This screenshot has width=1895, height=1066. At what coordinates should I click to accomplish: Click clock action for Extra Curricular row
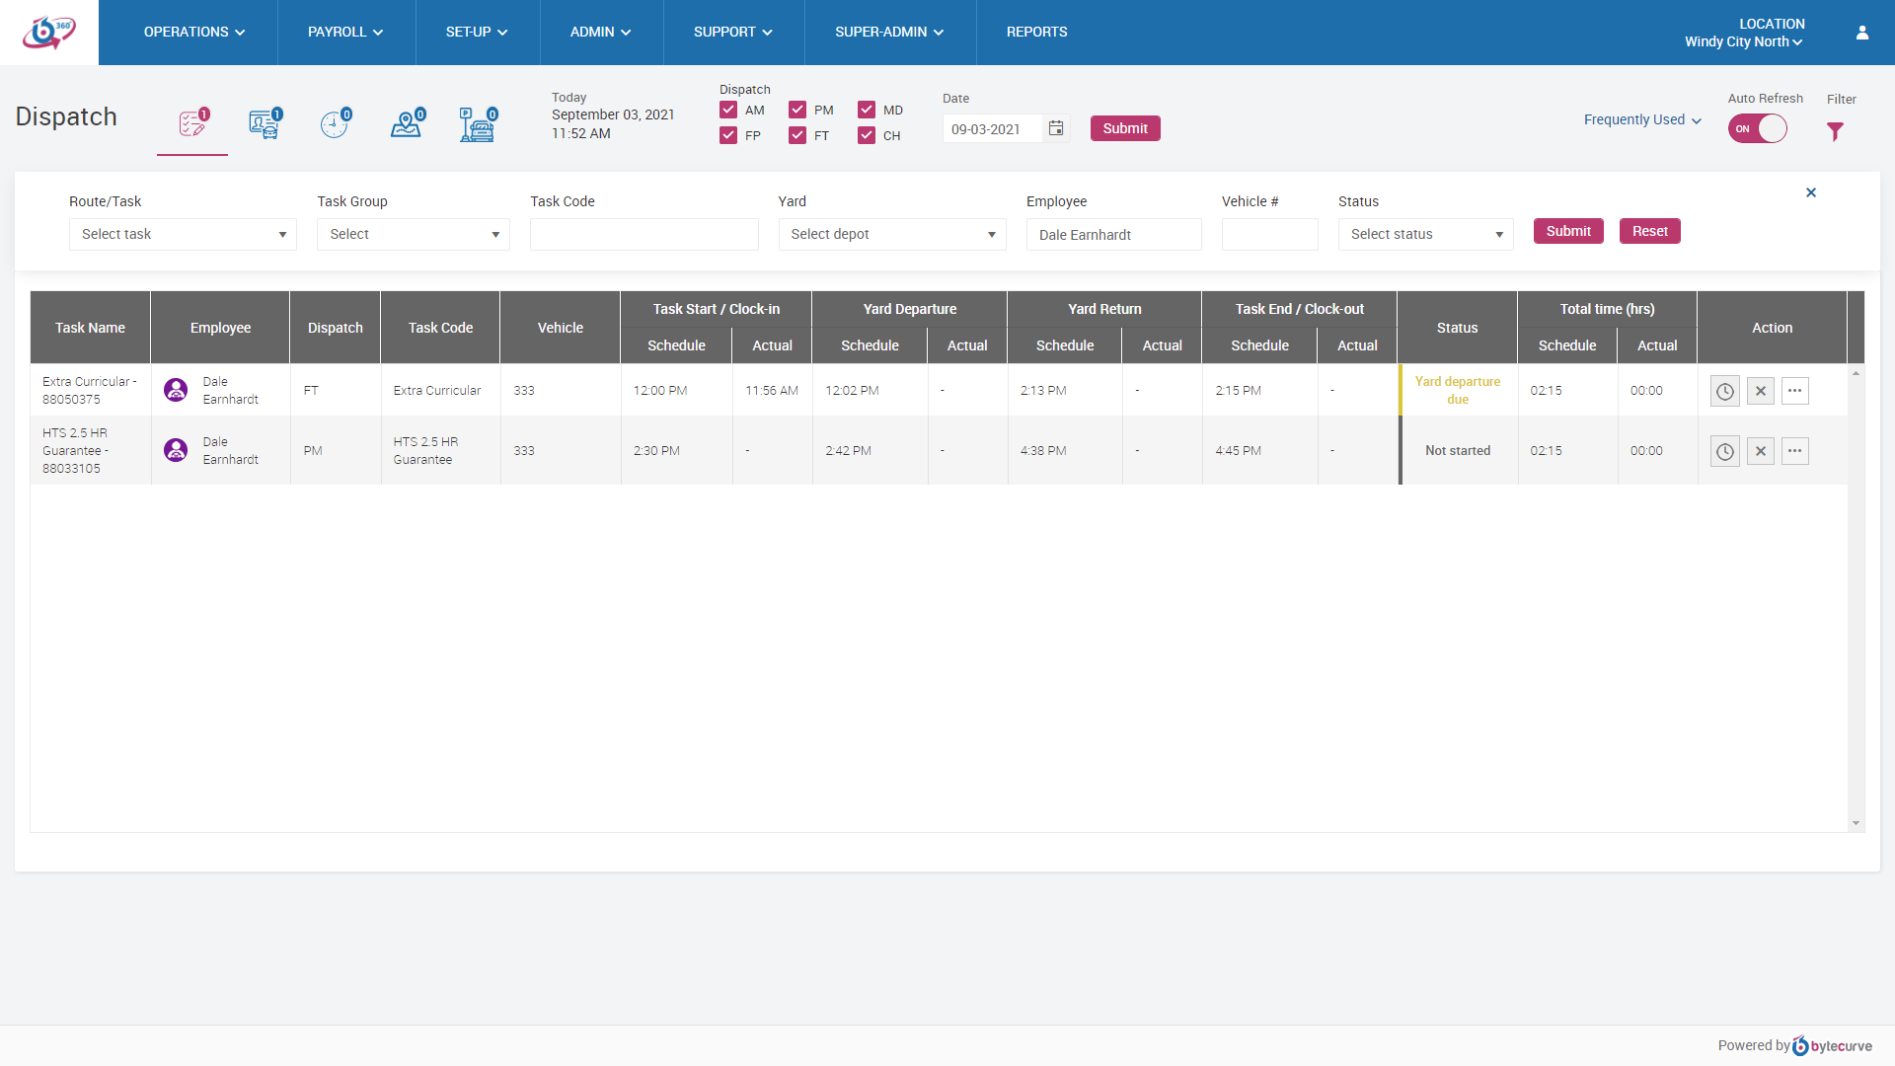click(x=1724, y=391)
